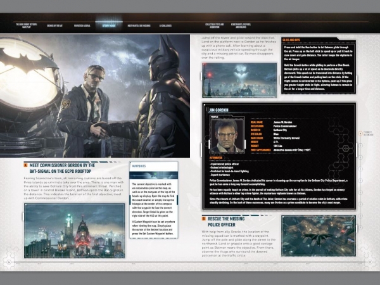380x285 pixels.
Task: View the Batman gliding over street screenshot
Action: [x=319, y=236]
